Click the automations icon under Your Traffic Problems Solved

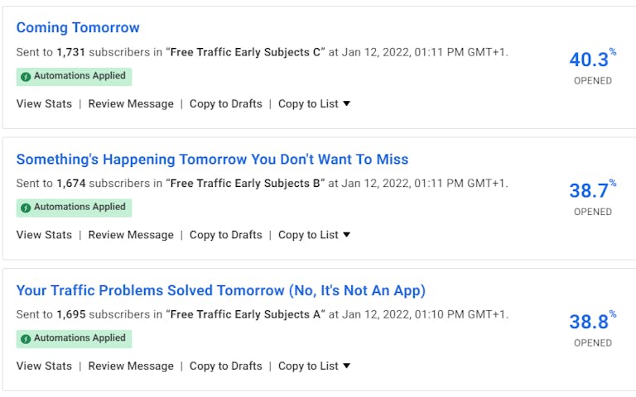click(x=26, y=339)
